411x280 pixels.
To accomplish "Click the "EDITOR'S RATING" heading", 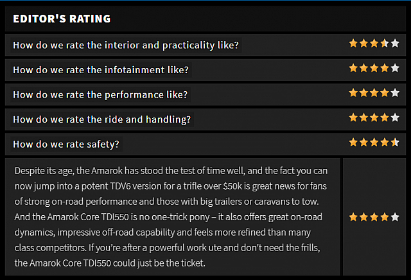I will pos(62,19).
